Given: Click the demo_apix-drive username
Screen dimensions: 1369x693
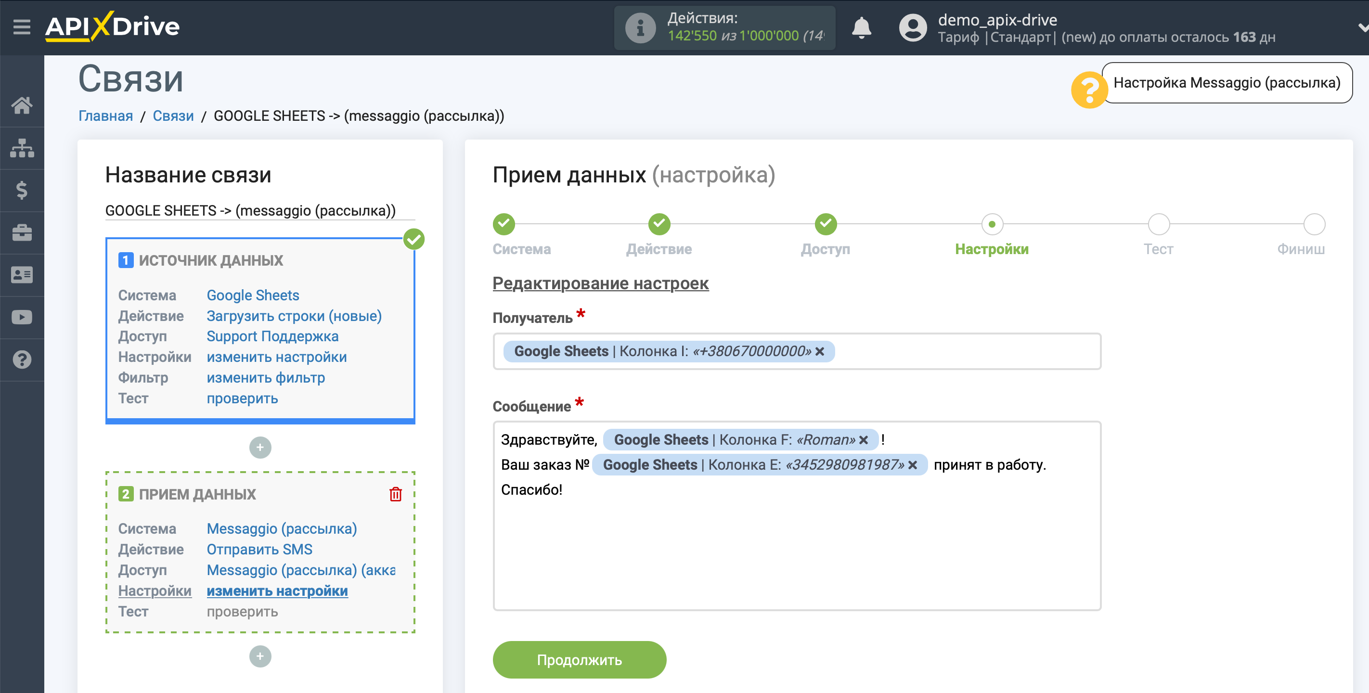Looking at the screenshot, I should (997, 20).
